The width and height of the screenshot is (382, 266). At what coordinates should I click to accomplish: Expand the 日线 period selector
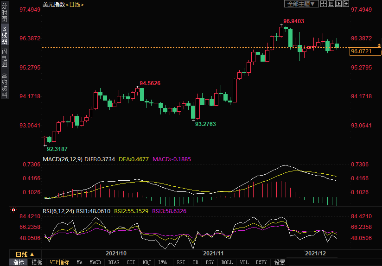(25, 254)
